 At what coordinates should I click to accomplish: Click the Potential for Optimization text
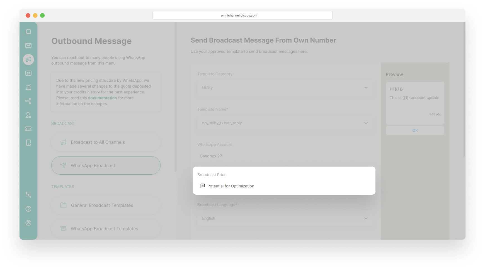(x=231, y=186)
